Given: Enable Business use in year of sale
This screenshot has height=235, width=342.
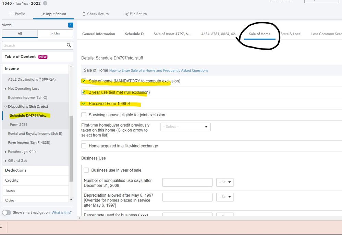Looking at the screenshot, I should coord(86,170).
